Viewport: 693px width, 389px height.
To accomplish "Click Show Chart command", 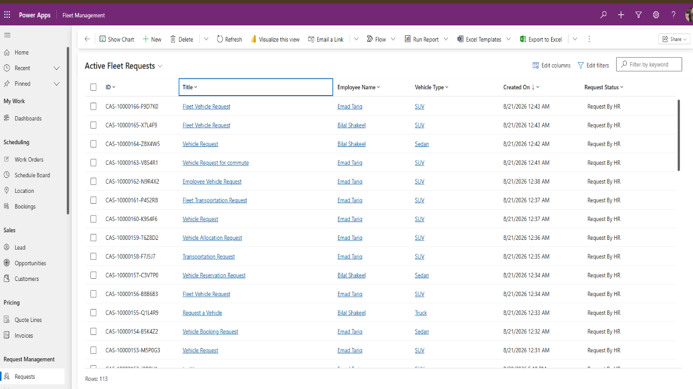I will [116, 39].
